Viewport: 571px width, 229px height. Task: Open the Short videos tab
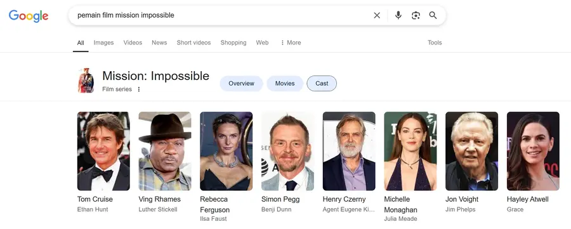coord(194,43)
